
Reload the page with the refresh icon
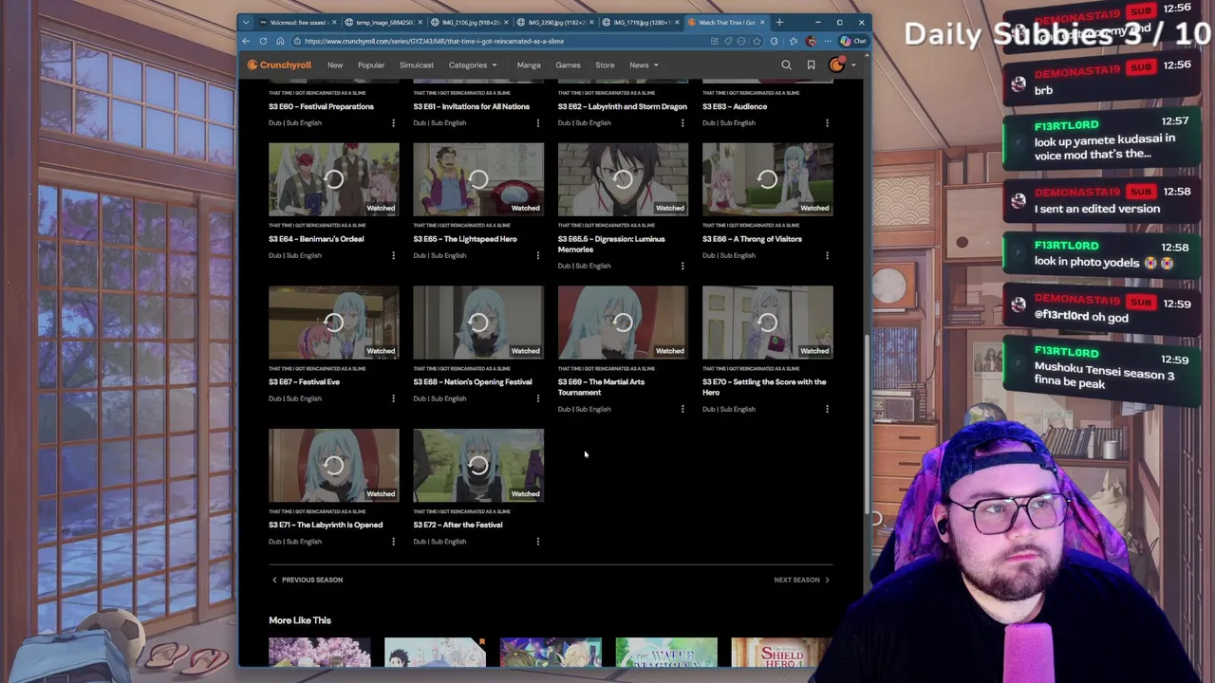point(264,41)
